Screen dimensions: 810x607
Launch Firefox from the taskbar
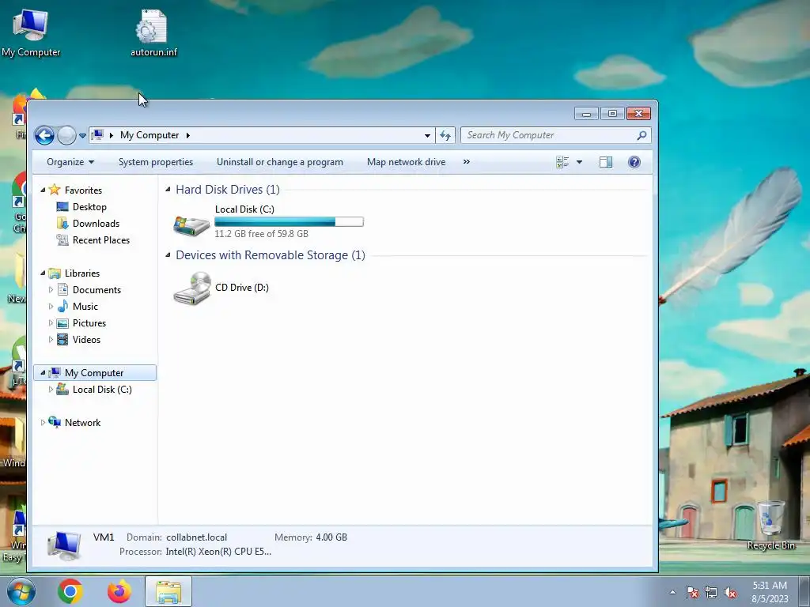[119, 591]
